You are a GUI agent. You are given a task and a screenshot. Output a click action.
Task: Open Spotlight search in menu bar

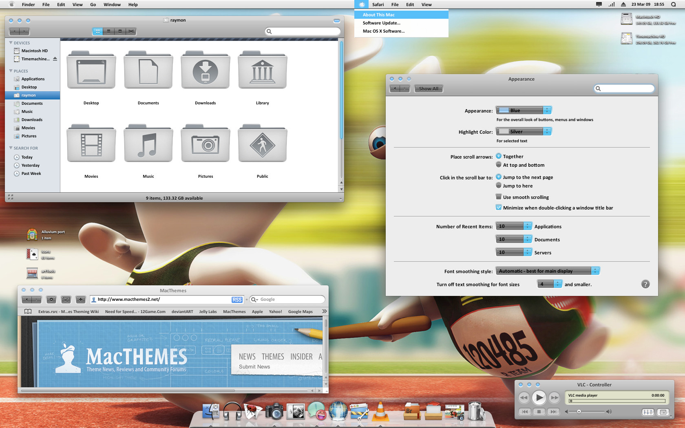(x=673, y=4)
